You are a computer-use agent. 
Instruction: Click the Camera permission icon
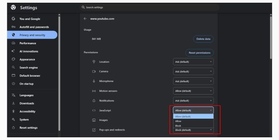(x=94, y=71)
